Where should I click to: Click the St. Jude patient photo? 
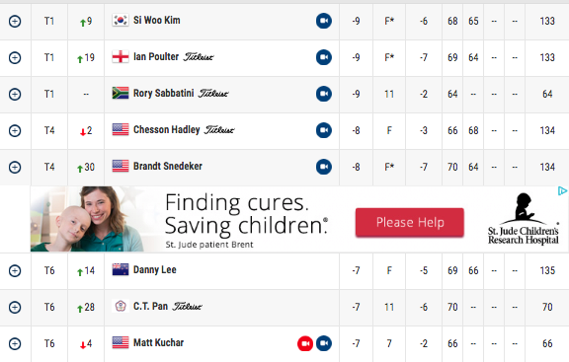pos(87,219)
